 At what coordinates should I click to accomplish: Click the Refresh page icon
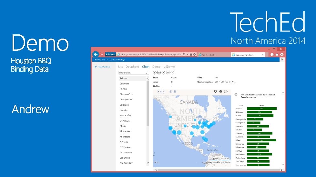click(x=195, y=54)
